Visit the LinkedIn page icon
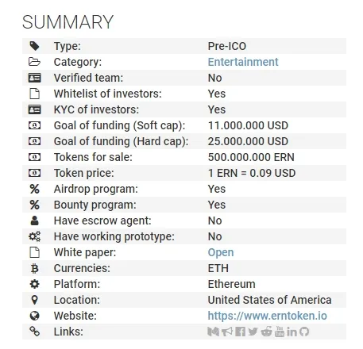This screenshot has width=363, height=349. pos(292,332)
